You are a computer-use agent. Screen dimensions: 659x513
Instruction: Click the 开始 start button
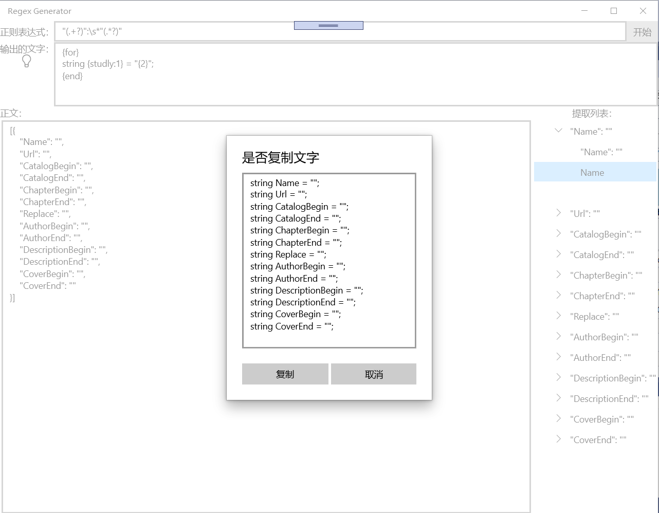point(642,32)
